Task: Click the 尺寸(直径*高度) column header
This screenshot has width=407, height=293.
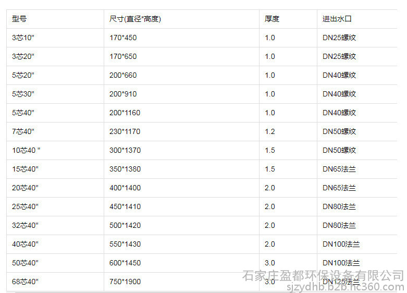Action: [x=135, y=19]
